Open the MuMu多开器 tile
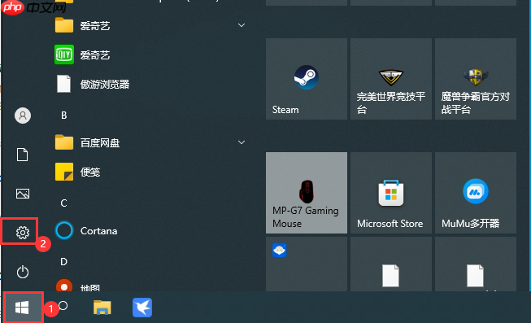This screenshot has width=531, height=323. click(x=476, y=193)
